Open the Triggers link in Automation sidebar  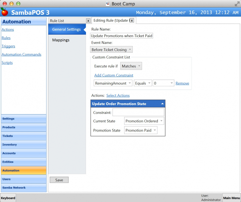(x=8, y=46)
